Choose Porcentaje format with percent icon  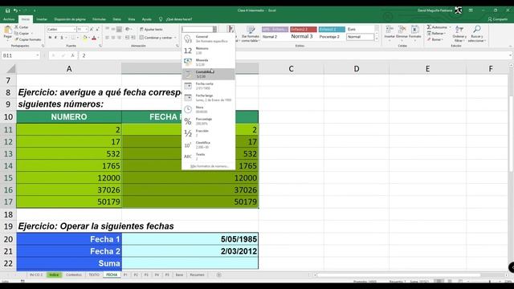tap(209, 121)
